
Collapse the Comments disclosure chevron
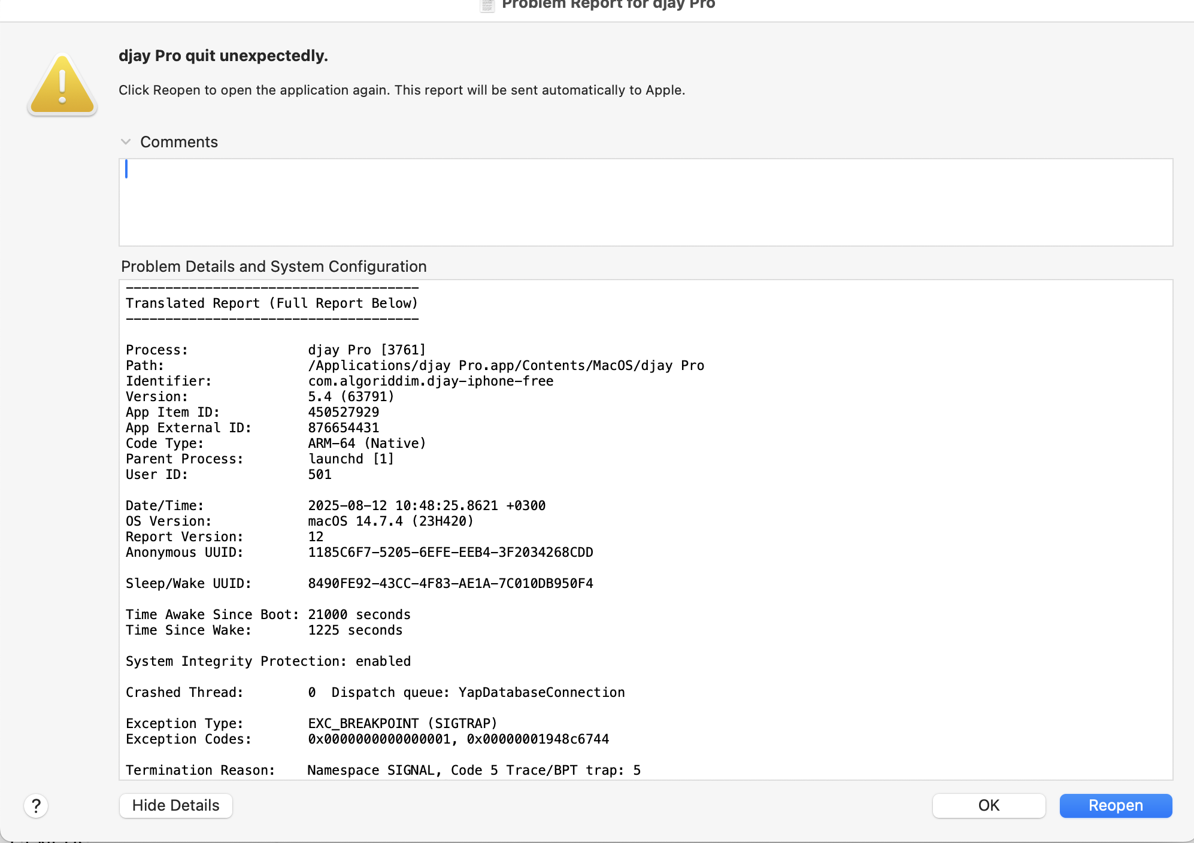126,142
